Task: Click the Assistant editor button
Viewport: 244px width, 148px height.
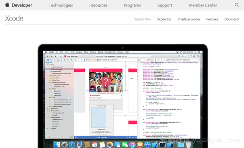Action: [x=183, y=56]
